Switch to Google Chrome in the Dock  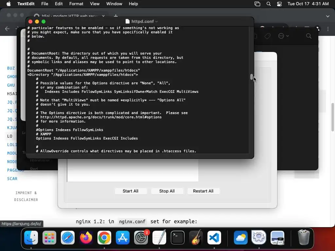[x=104, y=238]
